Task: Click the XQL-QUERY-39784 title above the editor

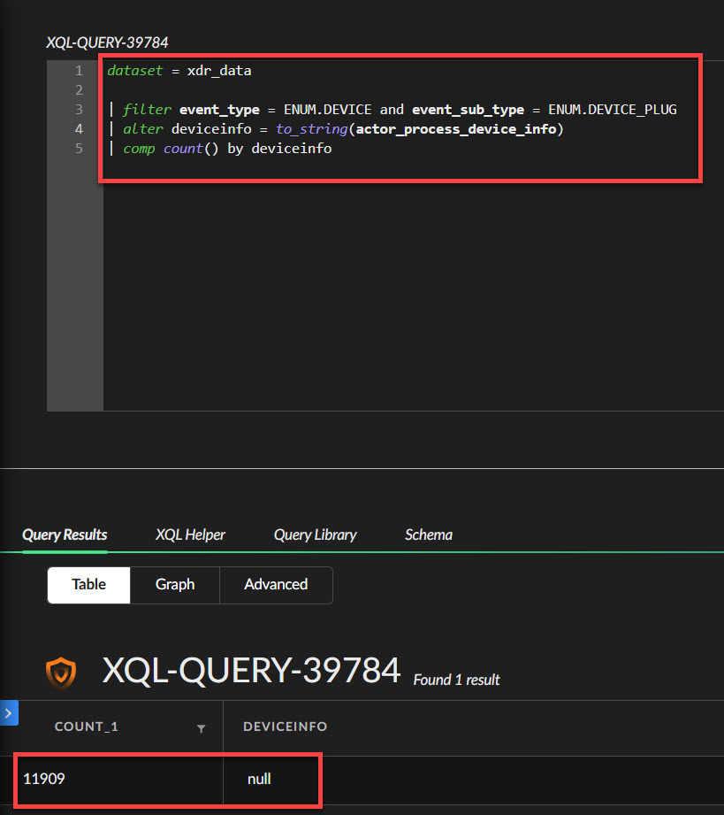Action: pos(107,42)
